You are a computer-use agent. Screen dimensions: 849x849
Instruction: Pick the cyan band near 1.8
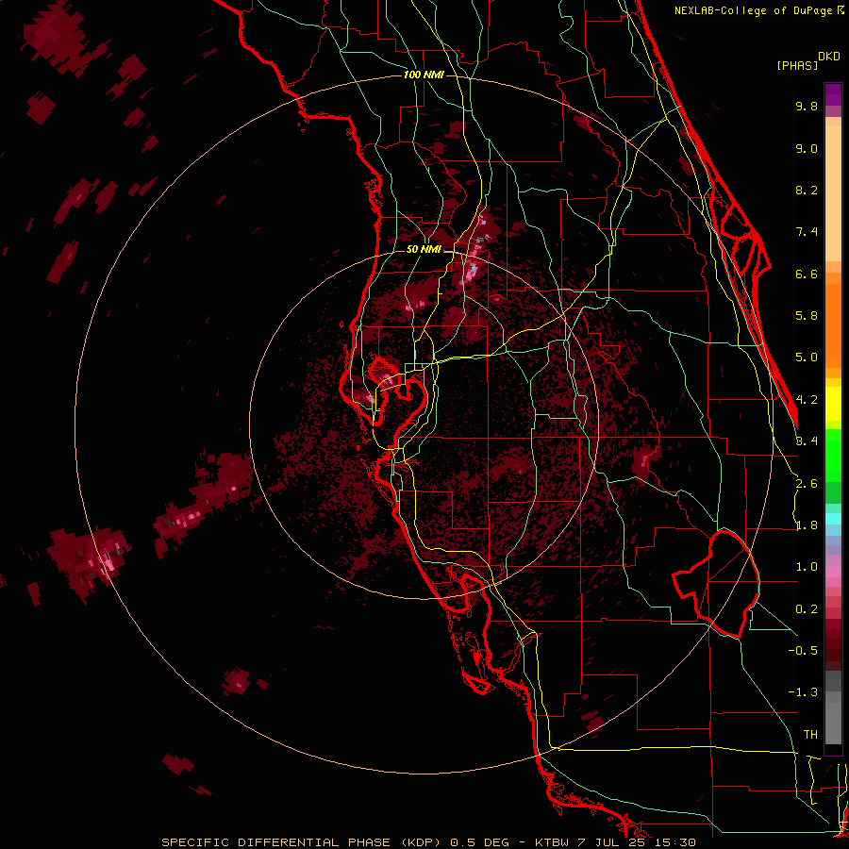833,519
